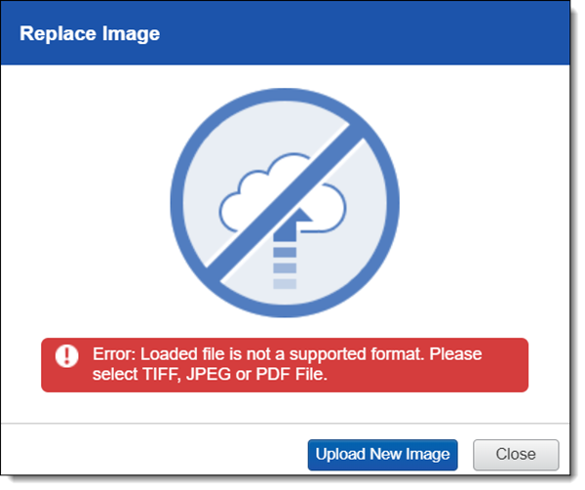Click the "Please" word in the error message
The image size is (585, 490).
coord(458,354)
